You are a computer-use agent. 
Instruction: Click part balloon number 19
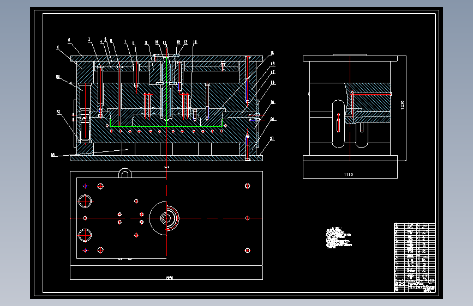(272, 102)
